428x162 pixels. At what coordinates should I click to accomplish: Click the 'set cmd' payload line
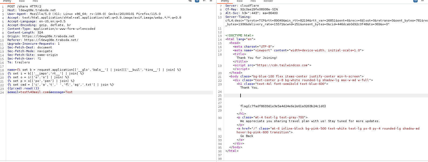[x=61, y=85]
